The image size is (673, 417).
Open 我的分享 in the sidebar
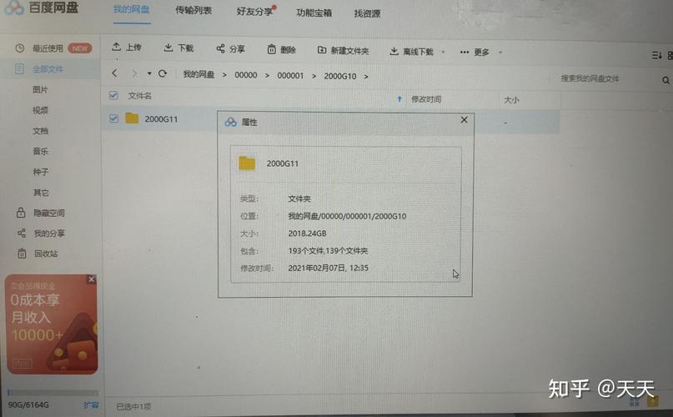pyautogui.click(x=41, y=234)
